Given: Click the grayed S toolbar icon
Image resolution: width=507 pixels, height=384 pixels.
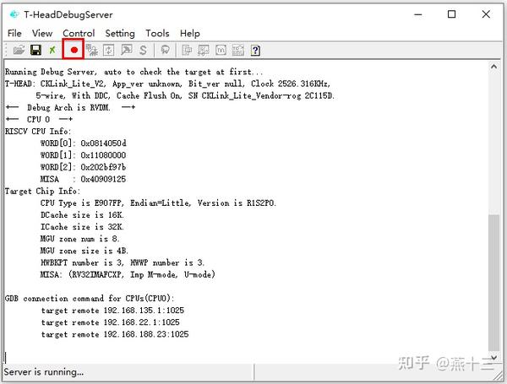Looking at the screenshot, I should click(x=143, y=50).
